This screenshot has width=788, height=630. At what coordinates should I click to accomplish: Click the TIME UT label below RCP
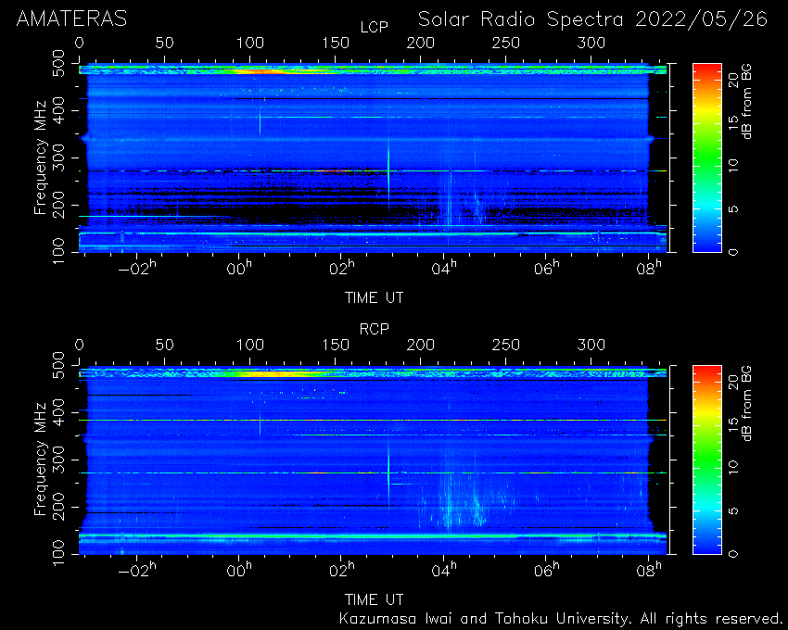tap(374, 599)
